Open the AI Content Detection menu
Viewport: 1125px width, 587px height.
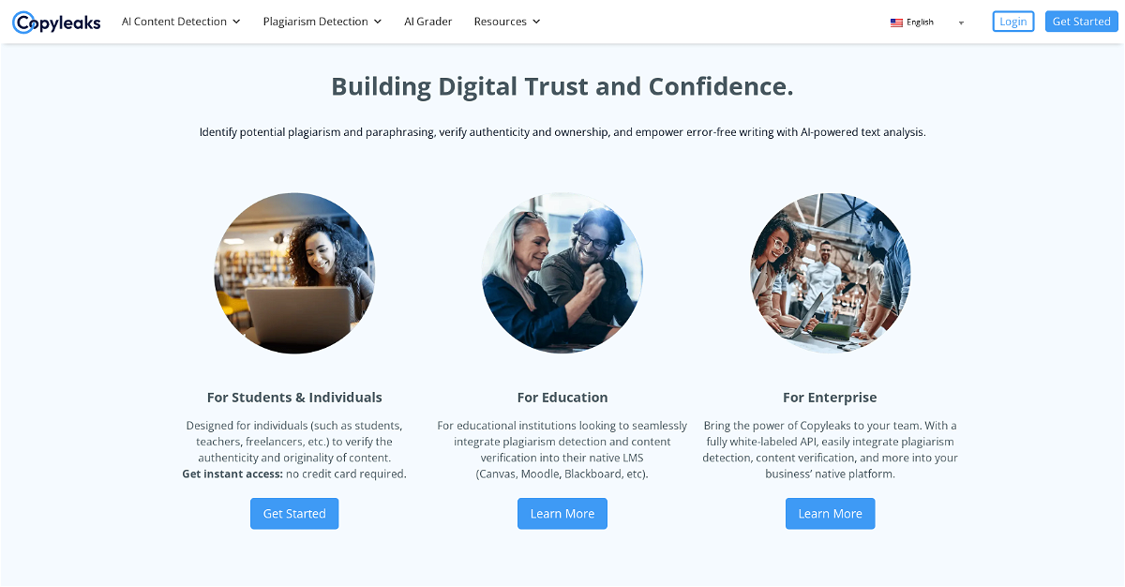[181, 22]
